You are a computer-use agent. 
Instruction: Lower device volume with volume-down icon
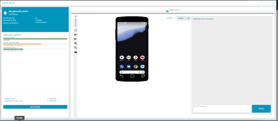(76, 39)
